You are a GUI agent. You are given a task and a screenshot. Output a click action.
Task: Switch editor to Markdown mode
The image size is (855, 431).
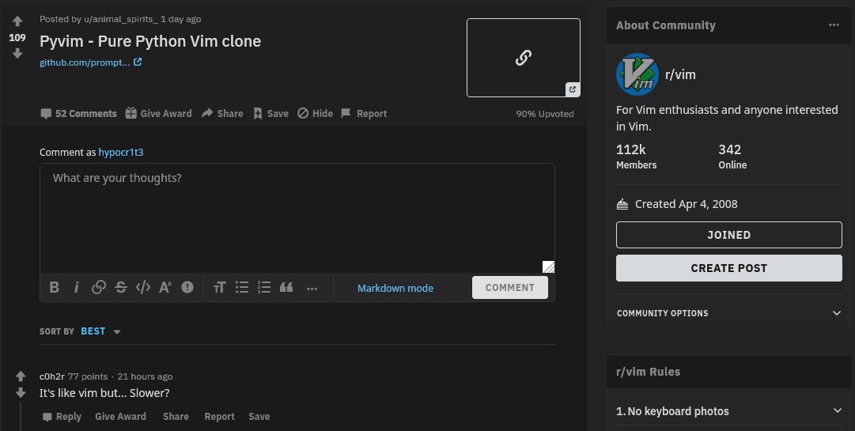pos(395,288)
